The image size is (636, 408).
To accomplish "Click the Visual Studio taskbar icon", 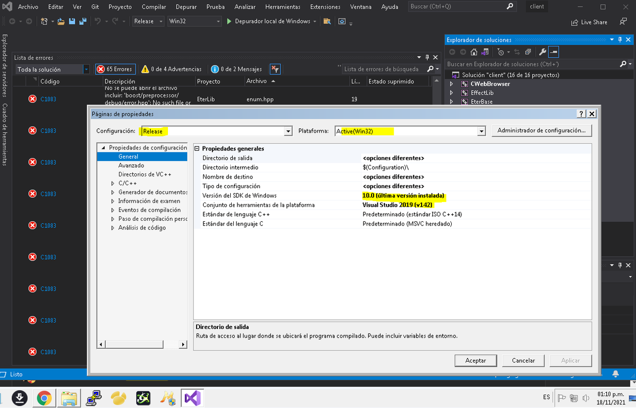I will point(192,398).
